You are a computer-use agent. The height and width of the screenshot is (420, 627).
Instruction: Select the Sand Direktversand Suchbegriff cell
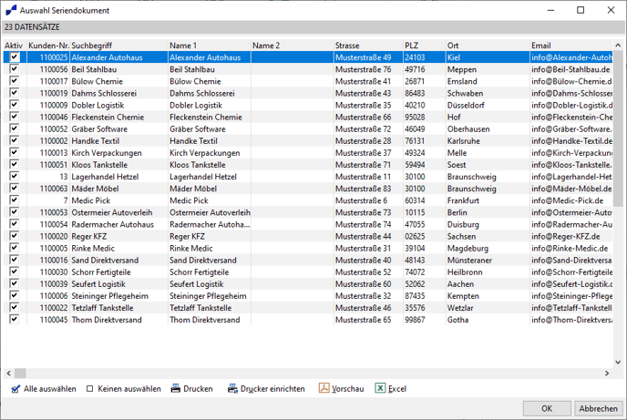pyautogui.click(x=118, y=261)
